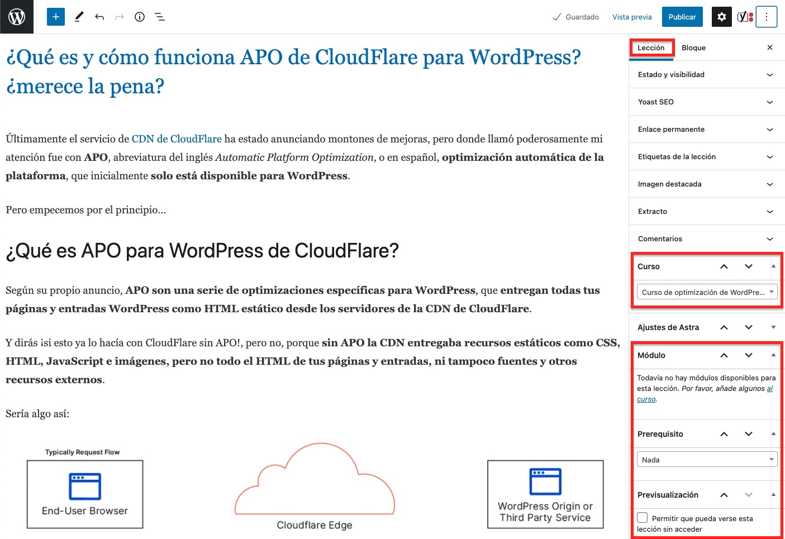The width and height of the screenshot is (785, 539).
Task: Click the Publicar button
Action: 682,17
